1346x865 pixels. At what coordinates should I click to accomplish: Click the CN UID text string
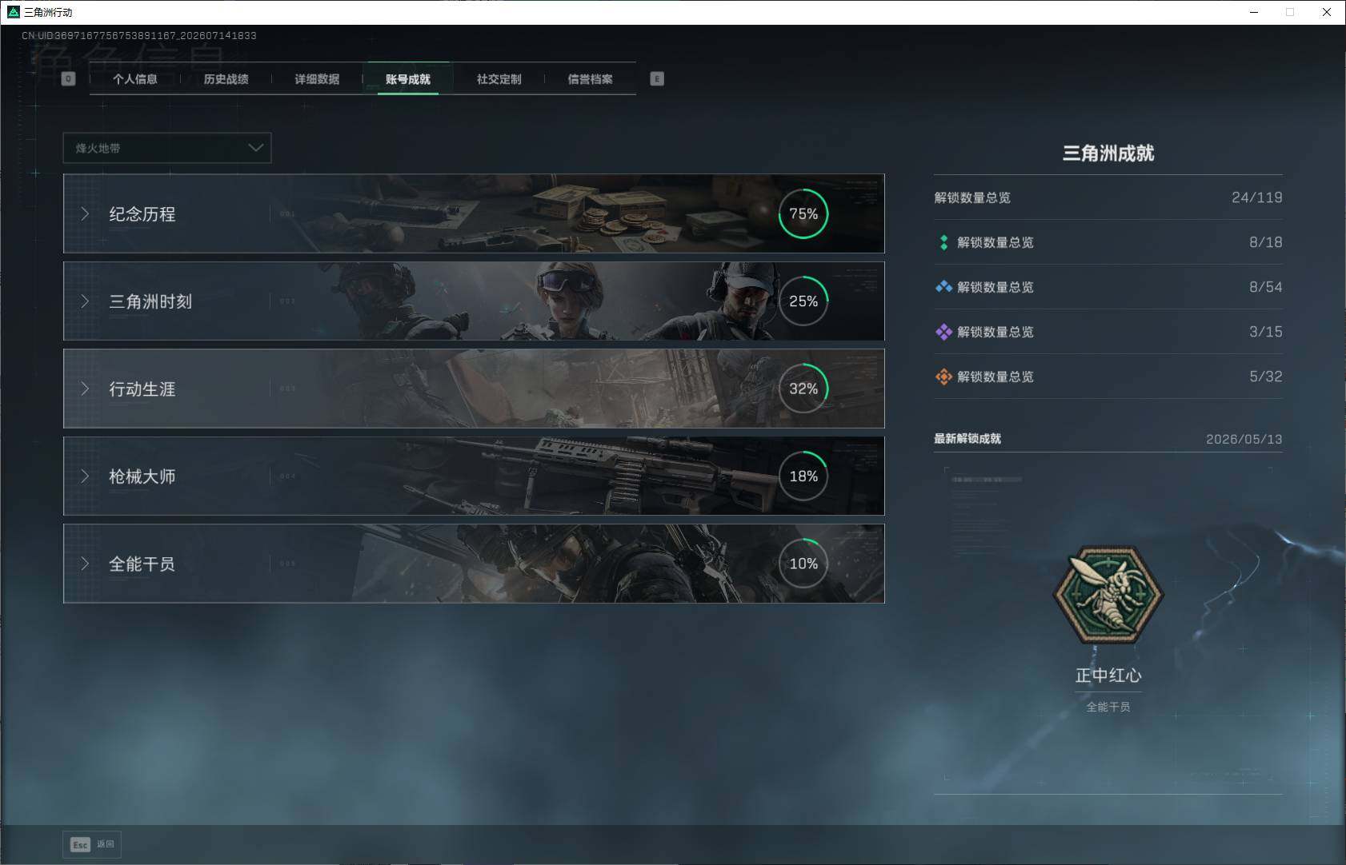click(139, 36)
